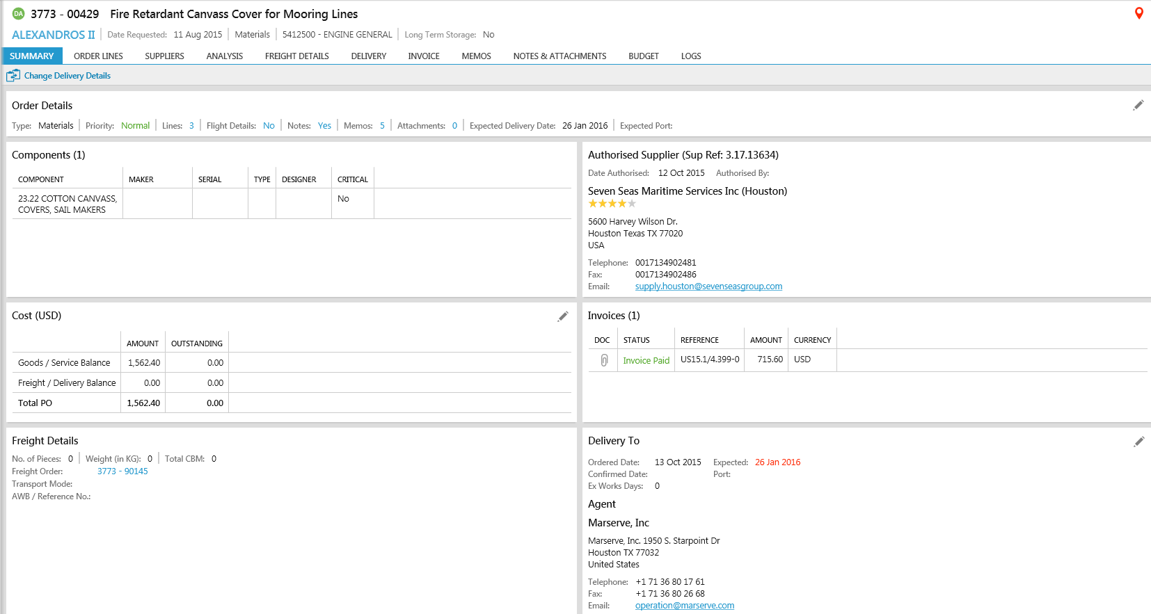The width and height of the screenshot is (1151, 614).
Task: Edit Delivery To section pencil icon
Action: click(1138, 442)
